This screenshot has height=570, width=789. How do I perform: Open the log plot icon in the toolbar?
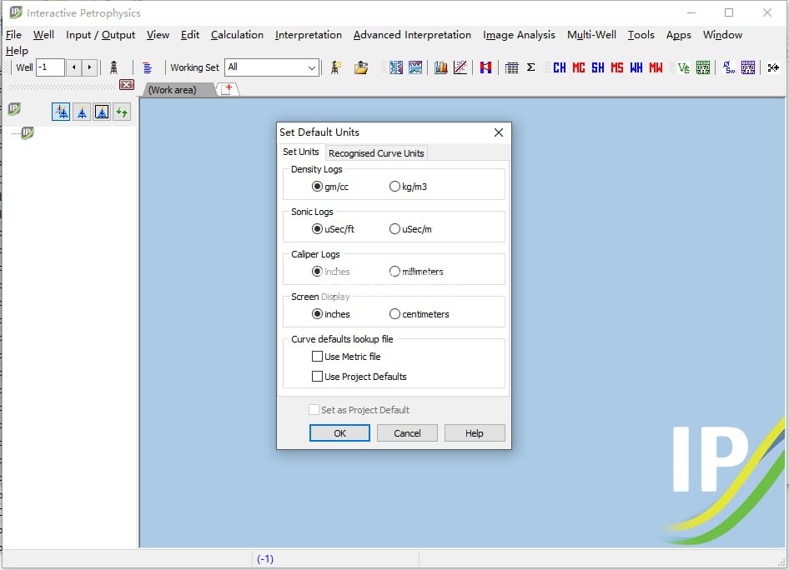pos(396,67)
